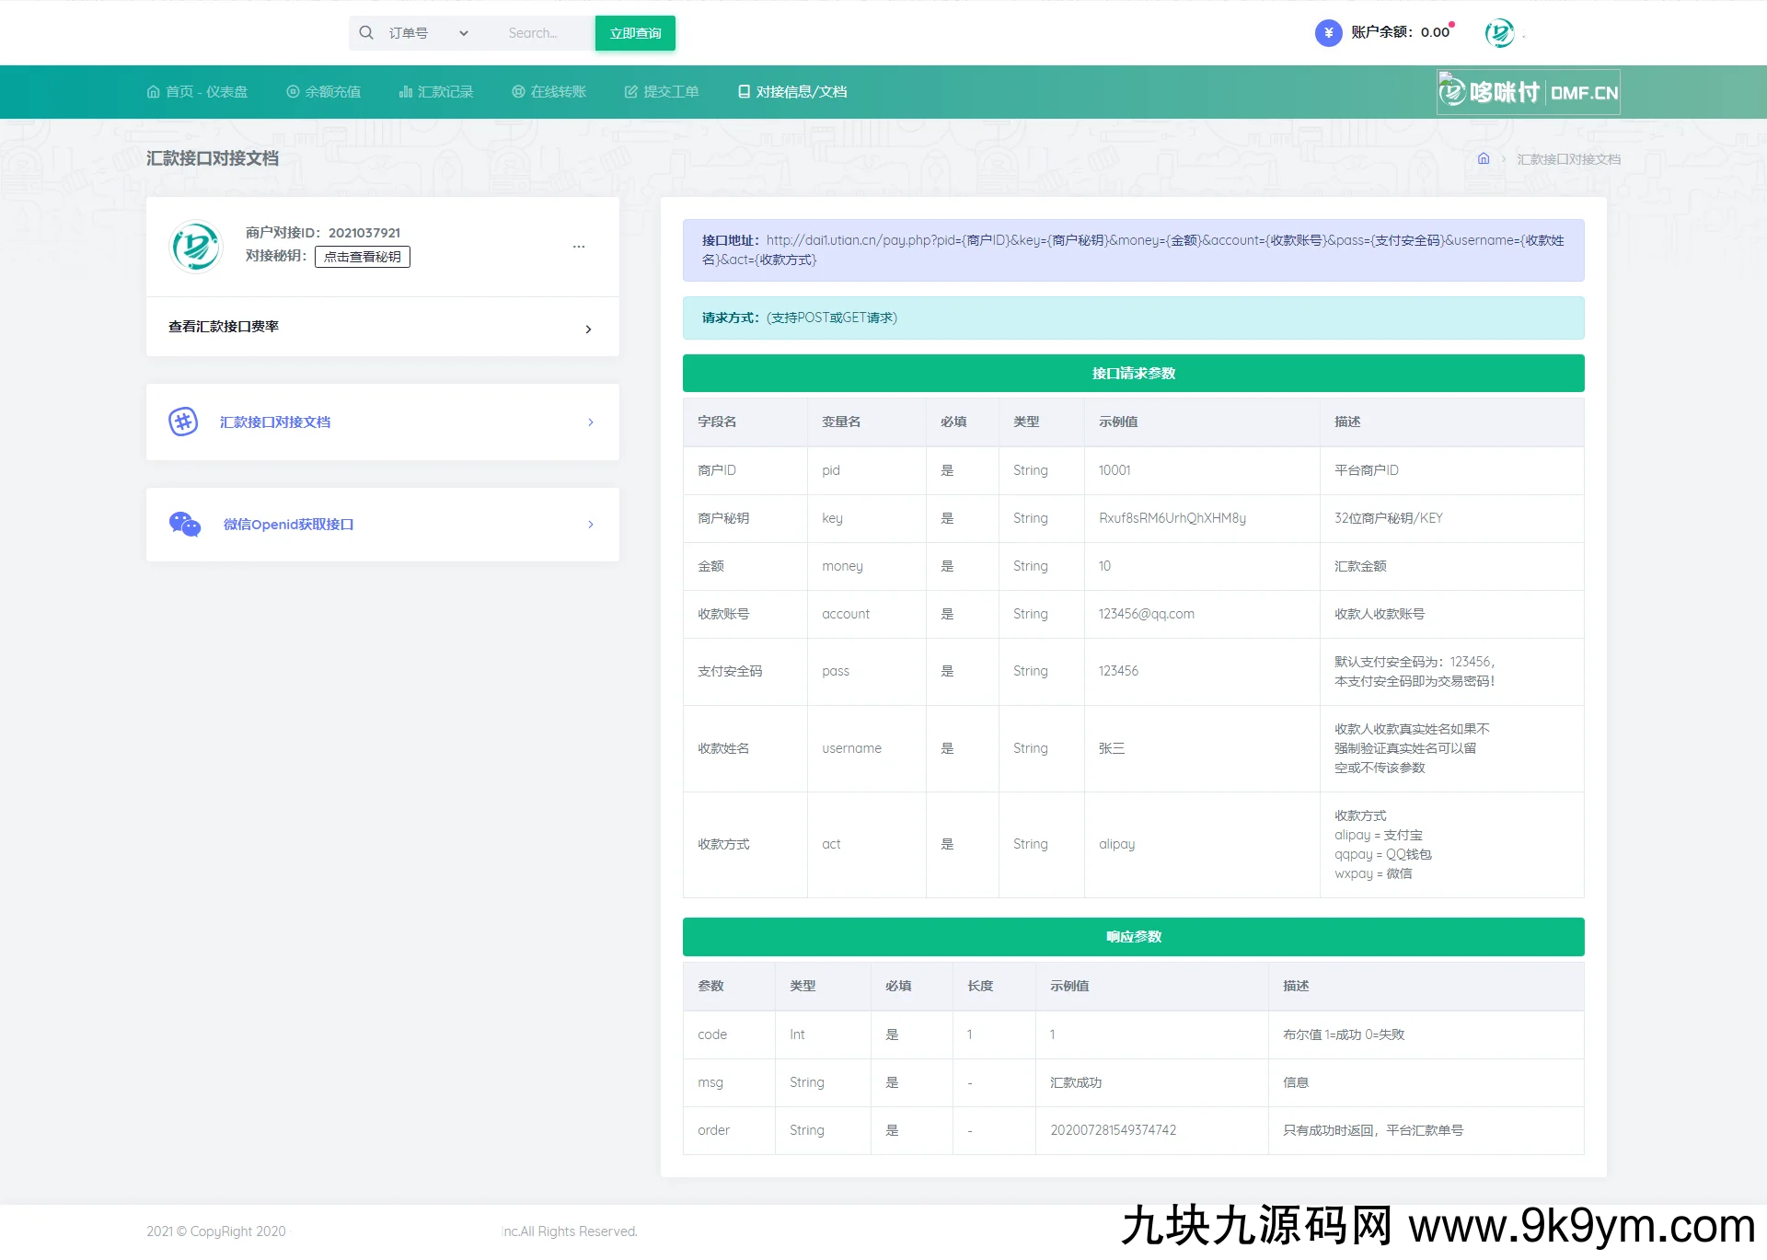Click the yen balance icon
This screenshot has height=1260, width=1767.
click(1328, 33)
